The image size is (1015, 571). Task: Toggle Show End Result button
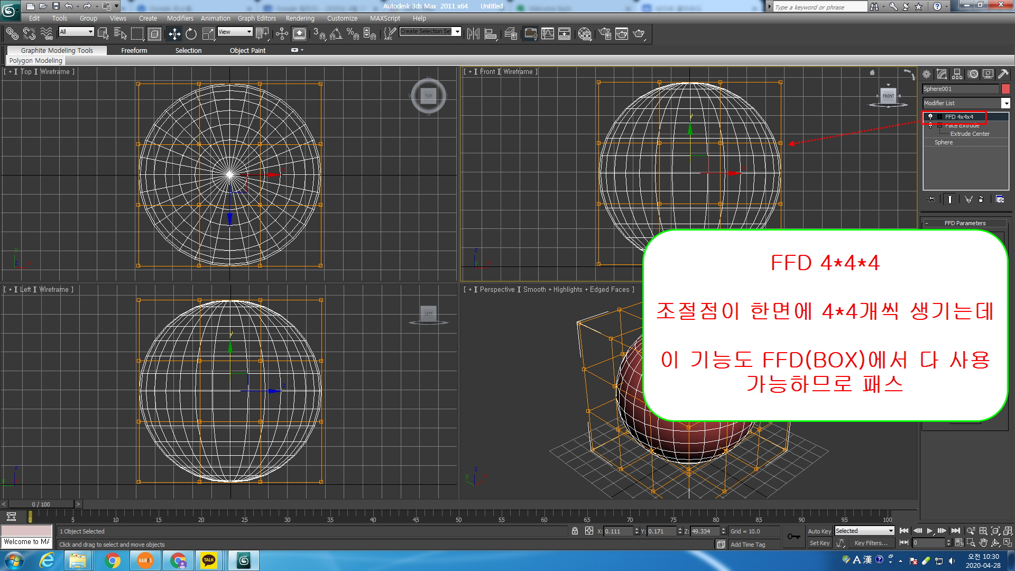pos(950,199)
